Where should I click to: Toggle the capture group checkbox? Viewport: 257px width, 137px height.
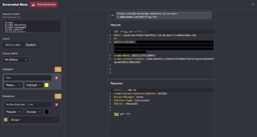point(5,120)
